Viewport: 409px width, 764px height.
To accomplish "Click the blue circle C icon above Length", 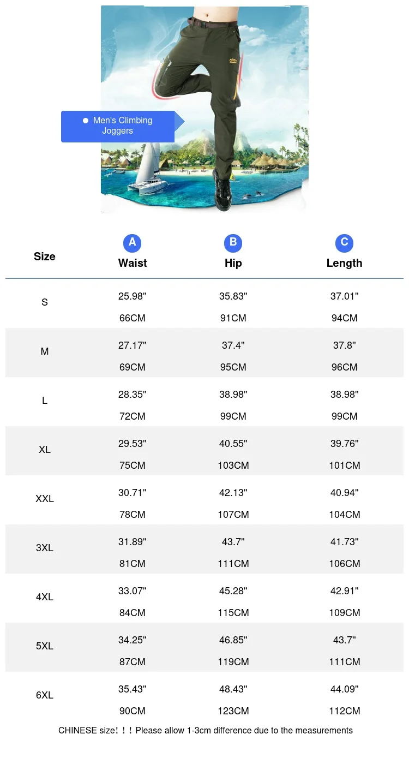I will tap(344, 243).
